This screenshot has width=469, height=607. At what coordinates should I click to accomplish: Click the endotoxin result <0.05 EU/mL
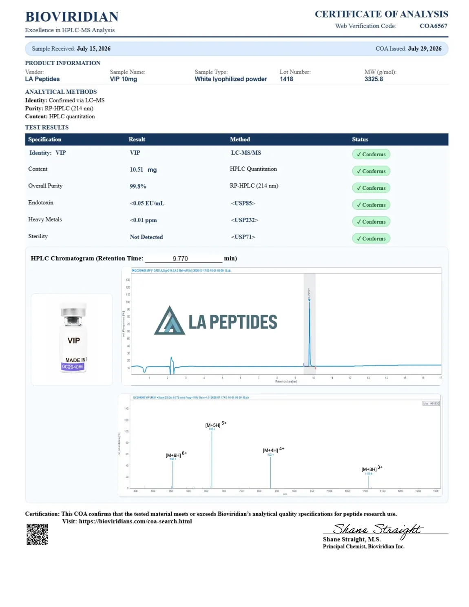(147, 203)
